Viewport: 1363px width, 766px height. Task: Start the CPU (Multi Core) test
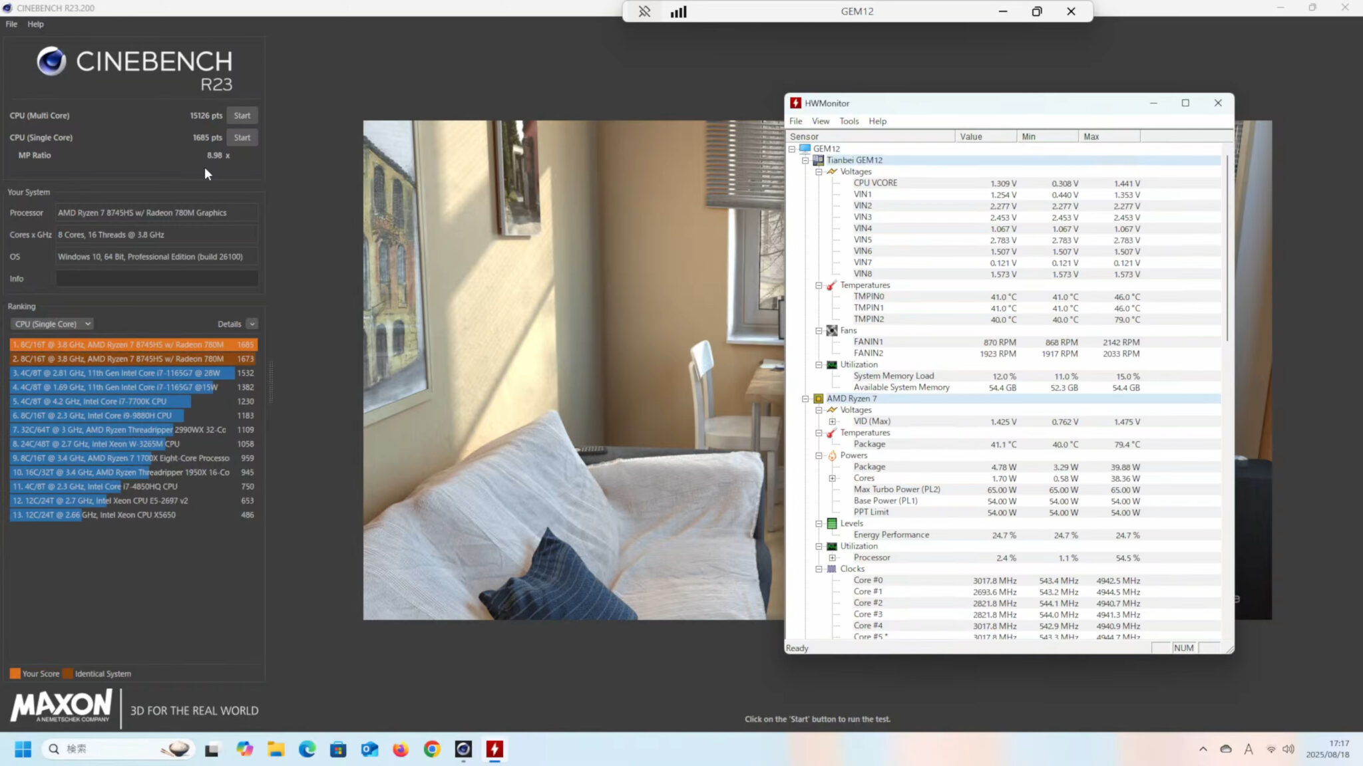click(242, 116)
